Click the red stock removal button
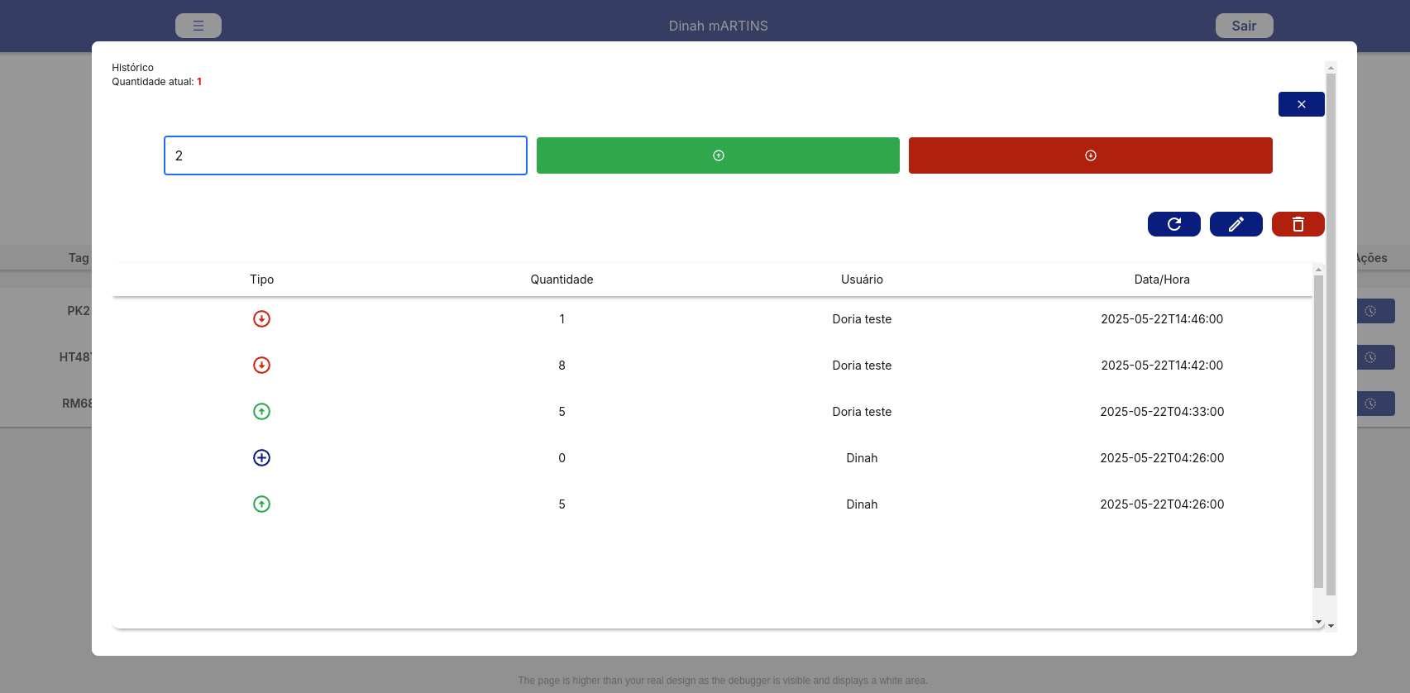1410x693 pixels. coord(1090,155)
